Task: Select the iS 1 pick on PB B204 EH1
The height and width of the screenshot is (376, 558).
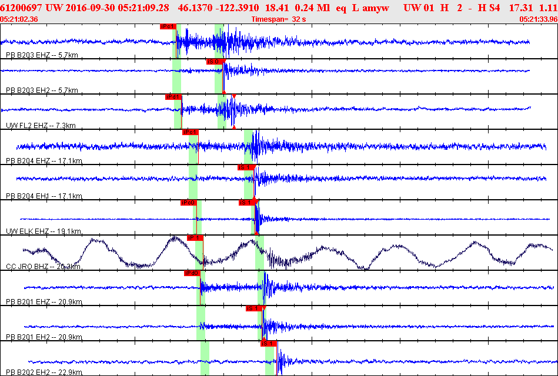Action: click(246, 167)
